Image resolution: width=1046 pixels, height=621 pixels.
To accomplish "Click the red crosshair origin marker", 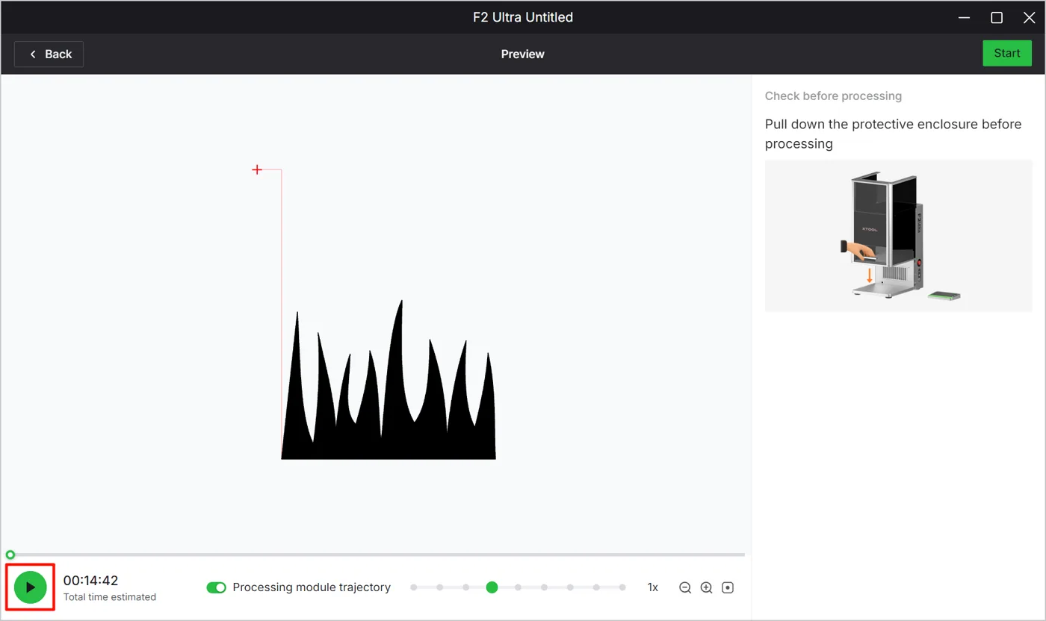I will (257, 170).
